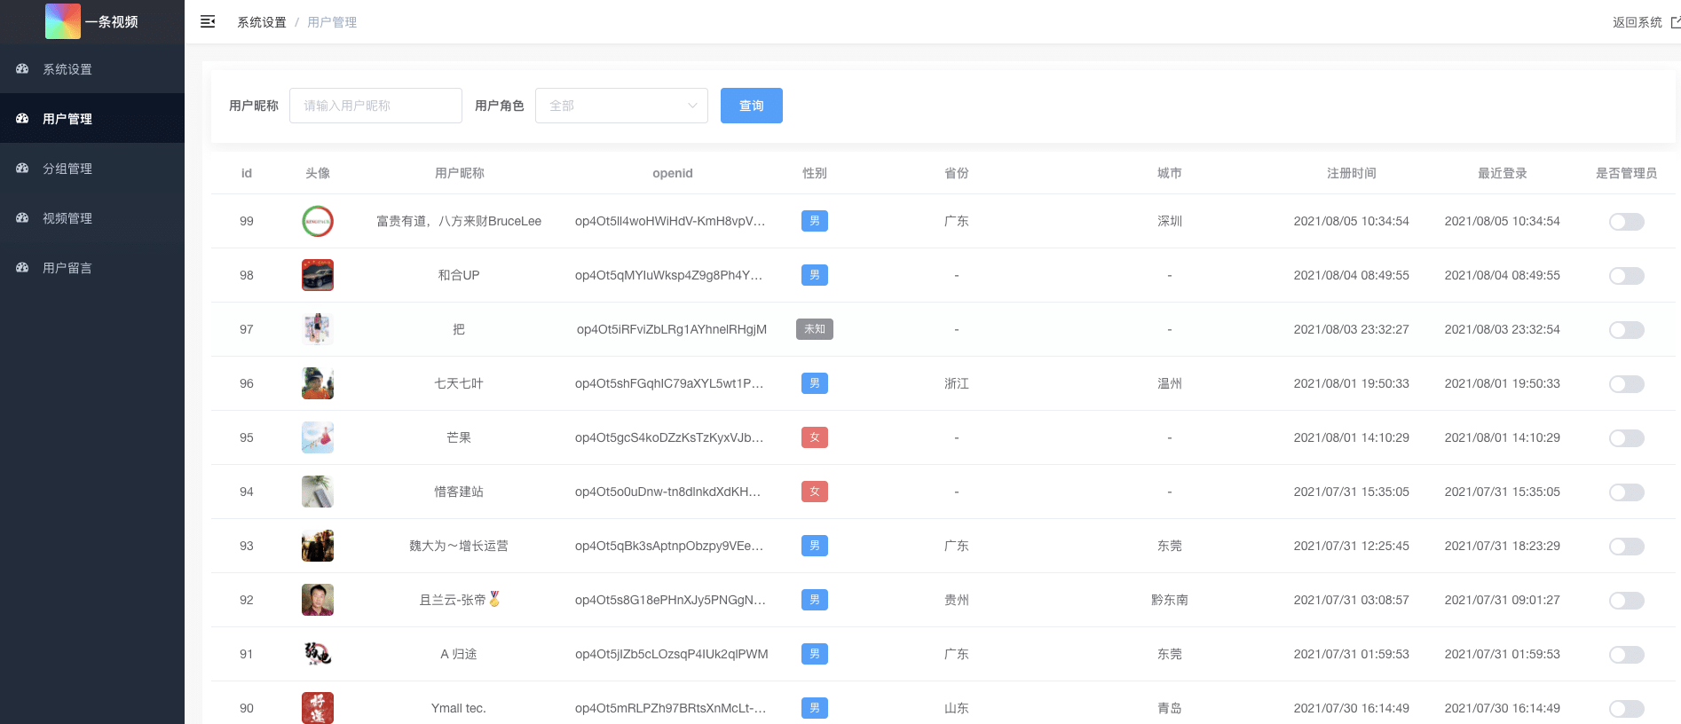
Task: Open avatar of user Ymall tec.
Action: click(318, 708)
